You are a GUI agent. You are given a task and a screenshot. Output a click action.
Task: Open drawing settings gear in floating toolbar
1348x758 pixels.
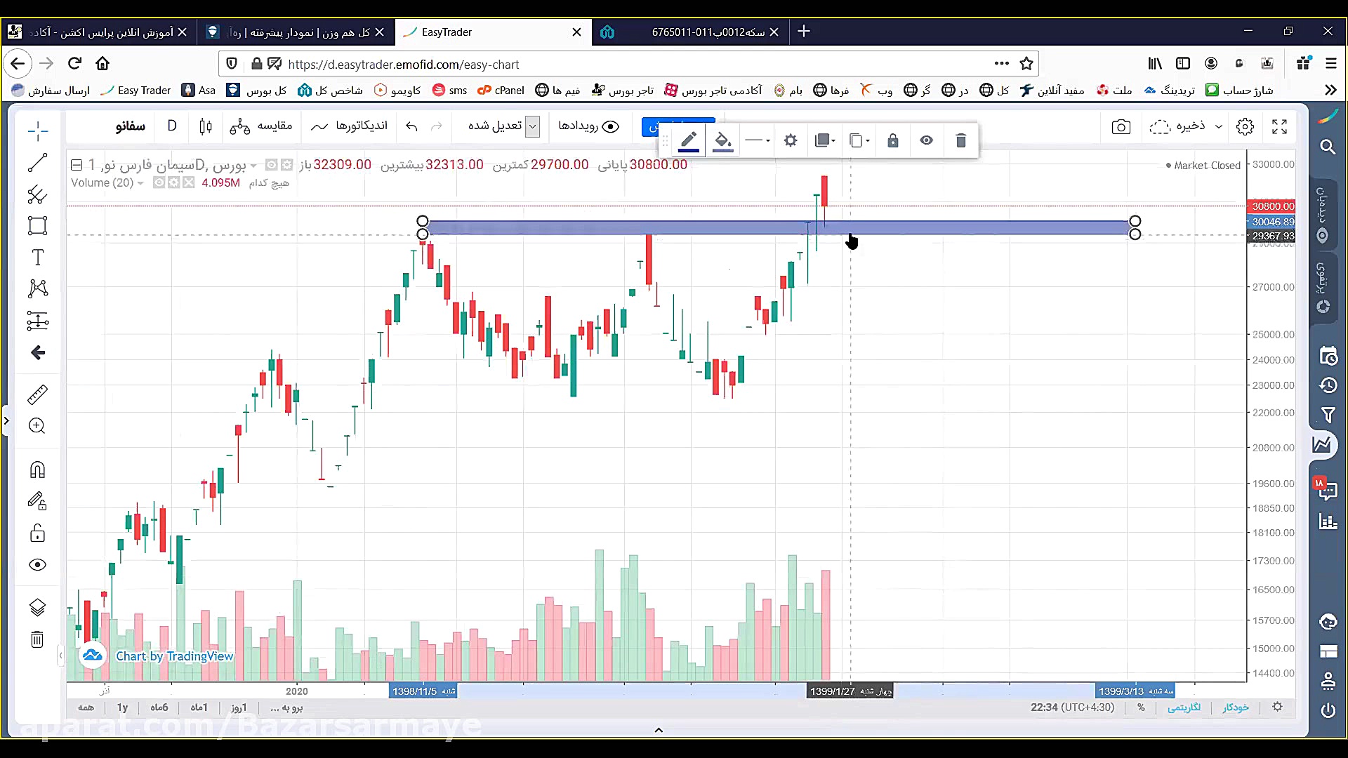click(791, 140)
